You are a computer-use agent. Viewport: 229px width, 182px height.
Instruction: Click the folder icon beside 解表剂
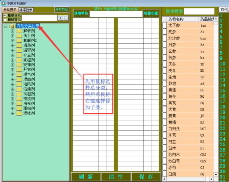[19, 31]
